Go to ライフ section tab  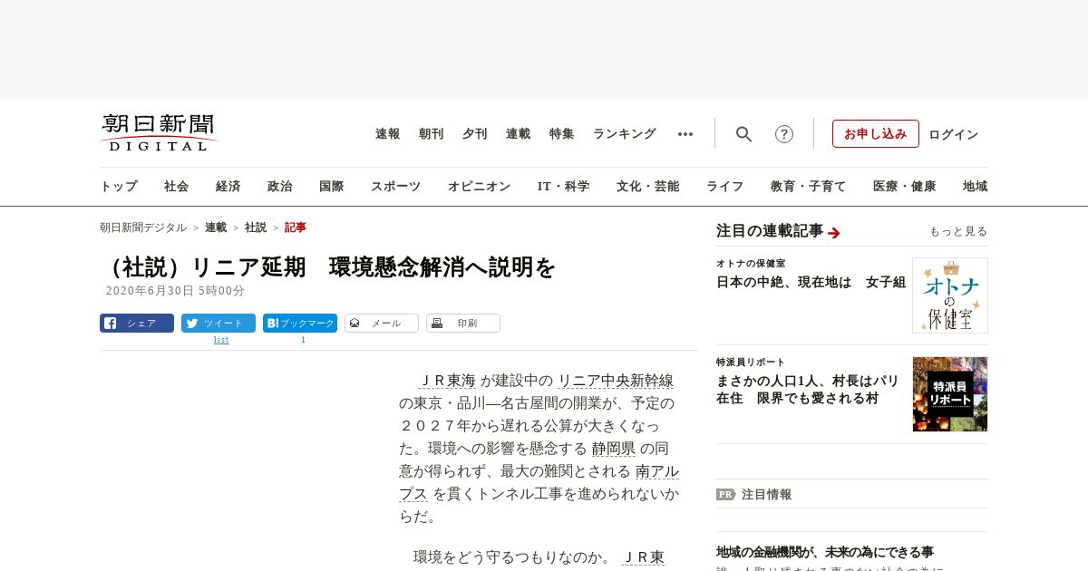[725, 187]
